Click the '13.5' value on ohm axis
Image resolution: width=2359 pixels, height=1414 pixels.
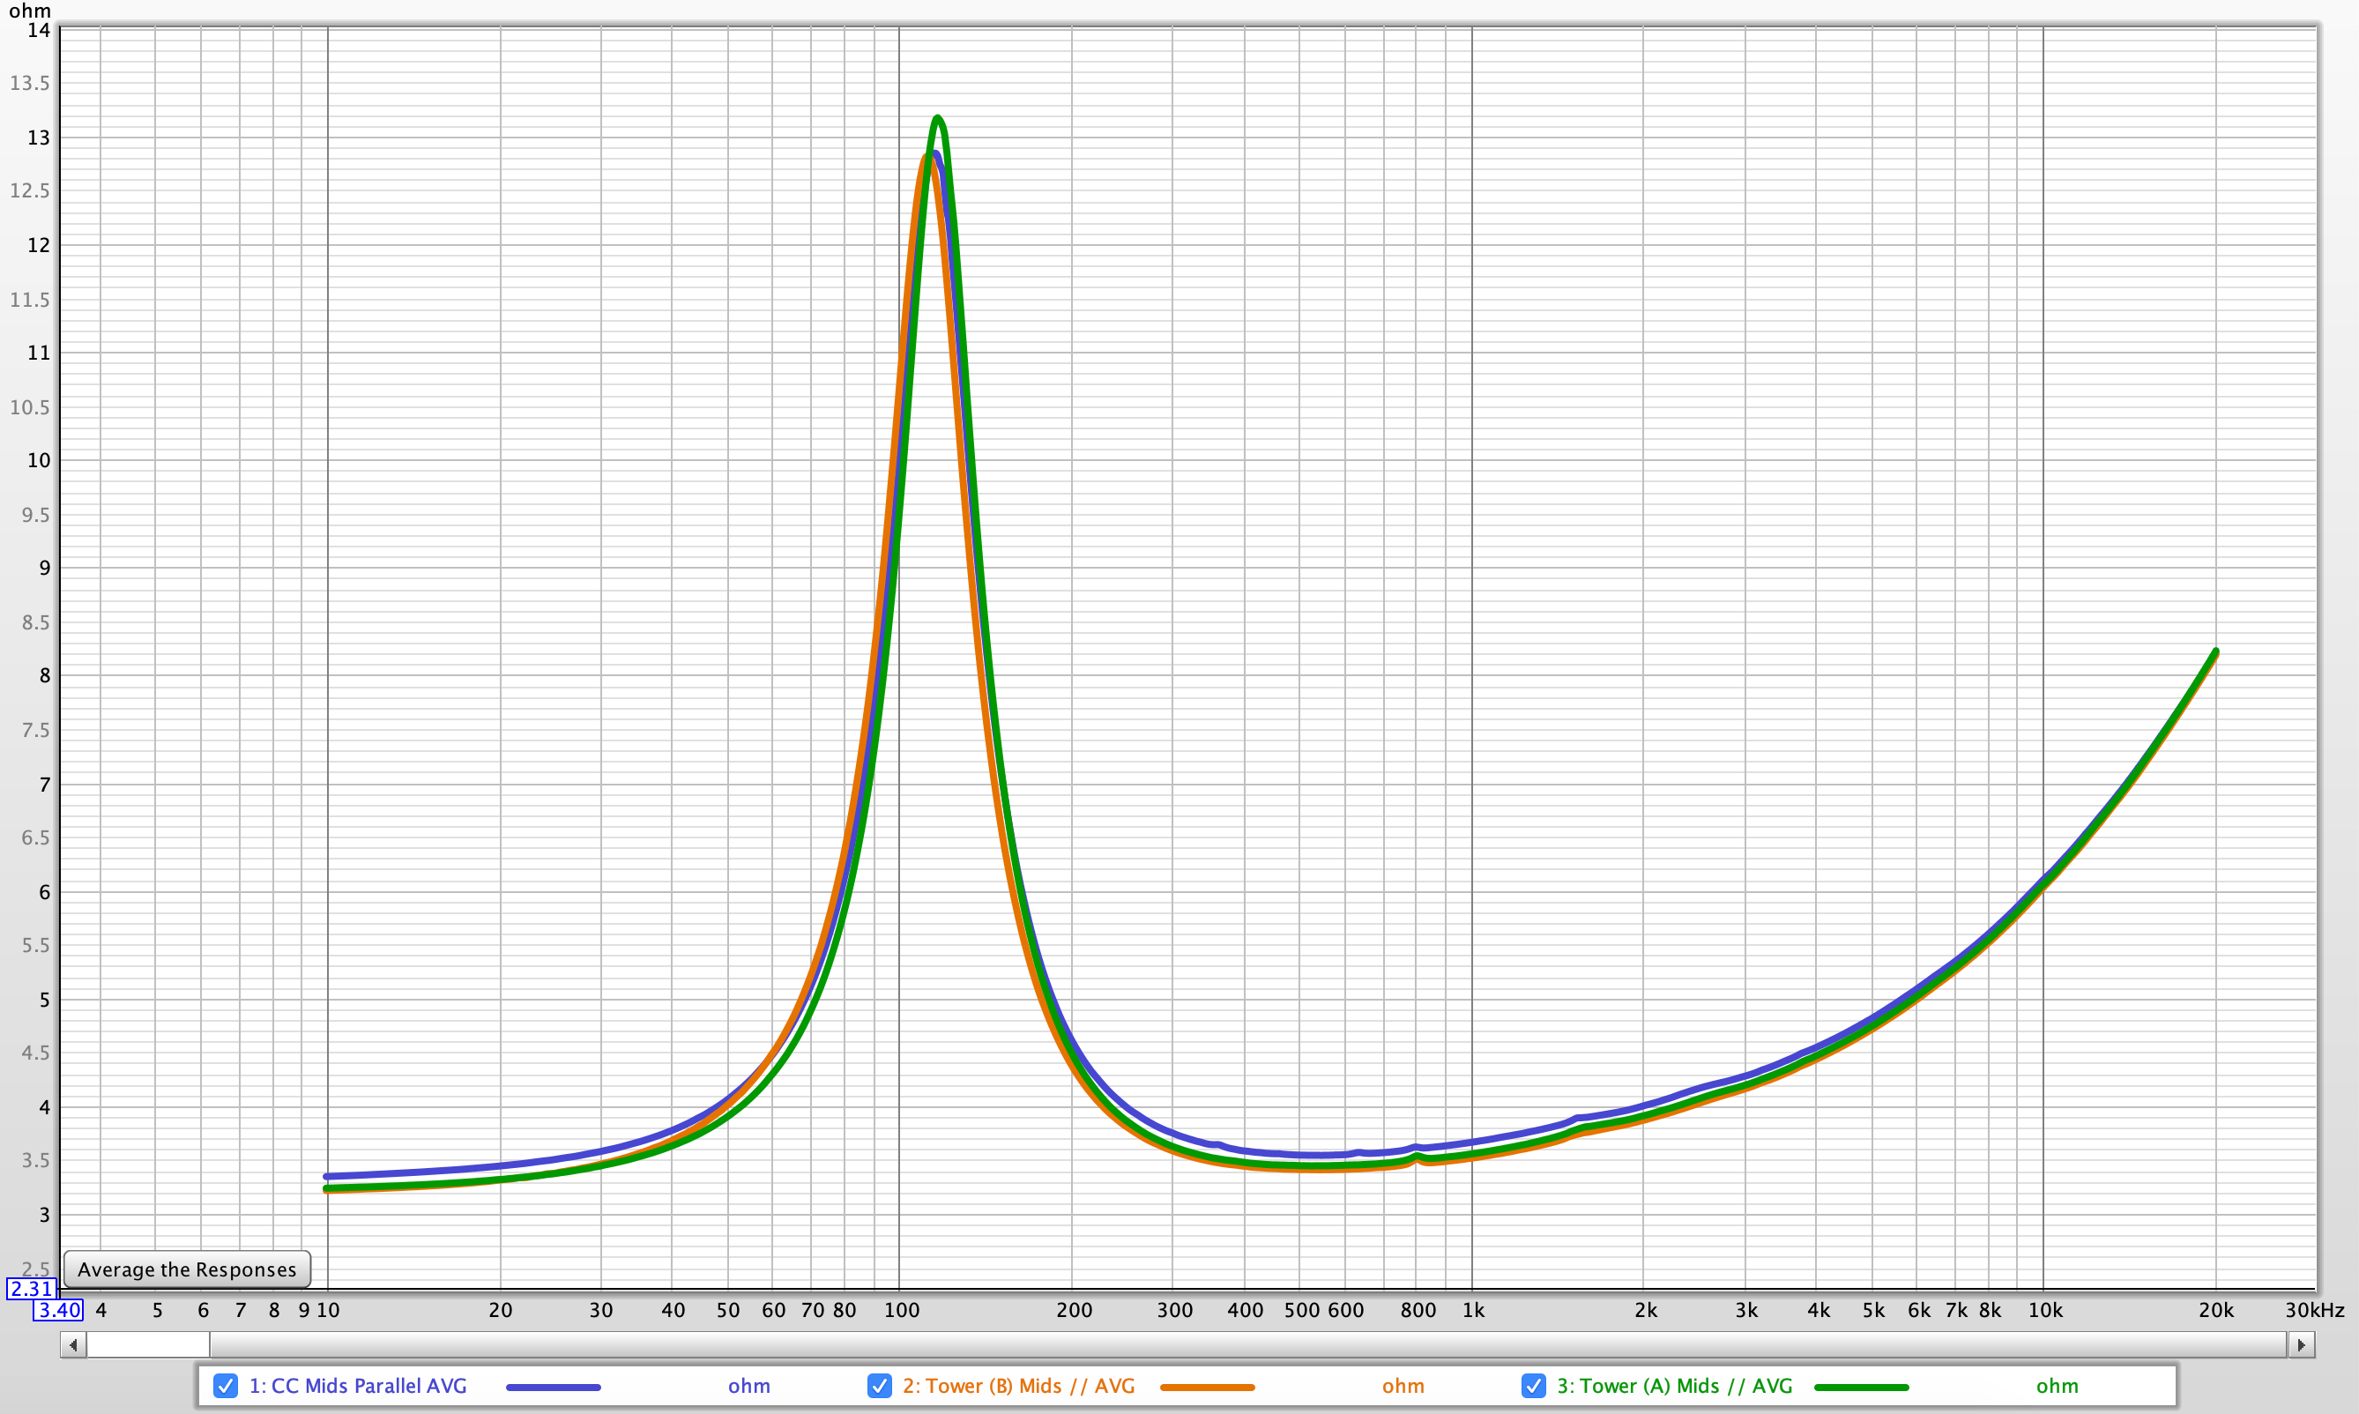(x=30, y=83)
